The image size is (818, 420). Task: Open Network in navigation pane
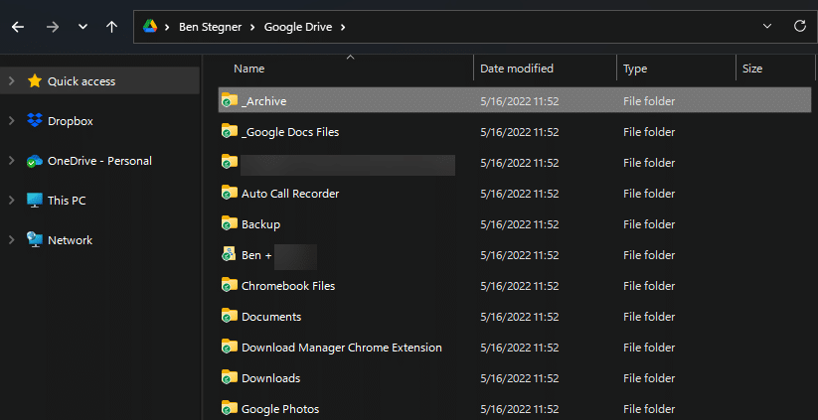[x=70, y=240]
